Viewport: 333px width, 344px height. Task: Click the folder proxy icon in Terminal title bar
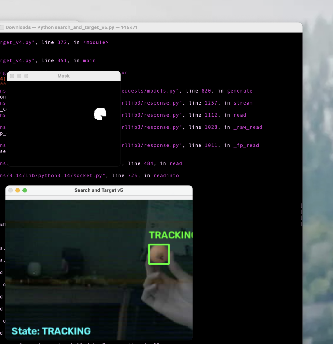pos(2,27)
